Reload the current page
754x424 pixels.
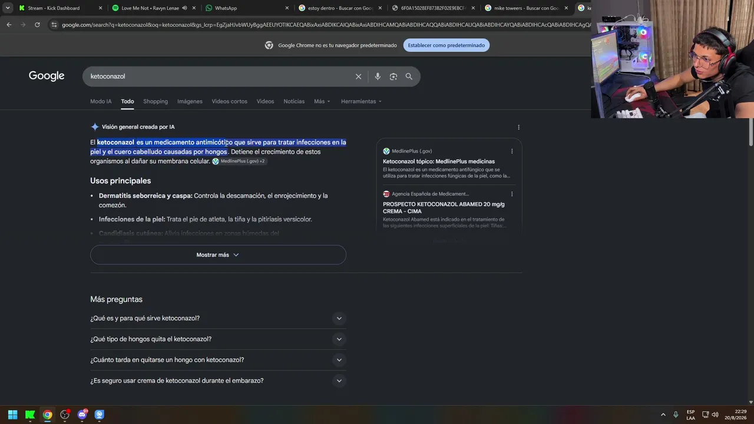[x=37, y=25]
